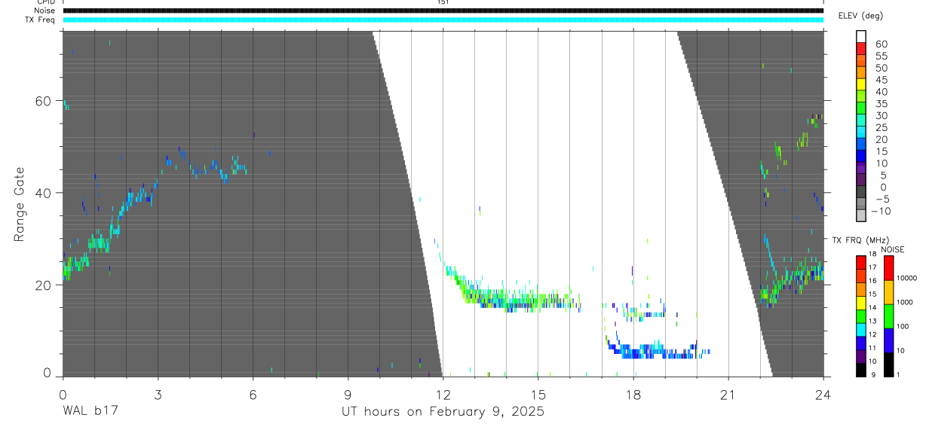
Task: Click the '17' value on the TX FRQ scale
Action: [872, 267]
